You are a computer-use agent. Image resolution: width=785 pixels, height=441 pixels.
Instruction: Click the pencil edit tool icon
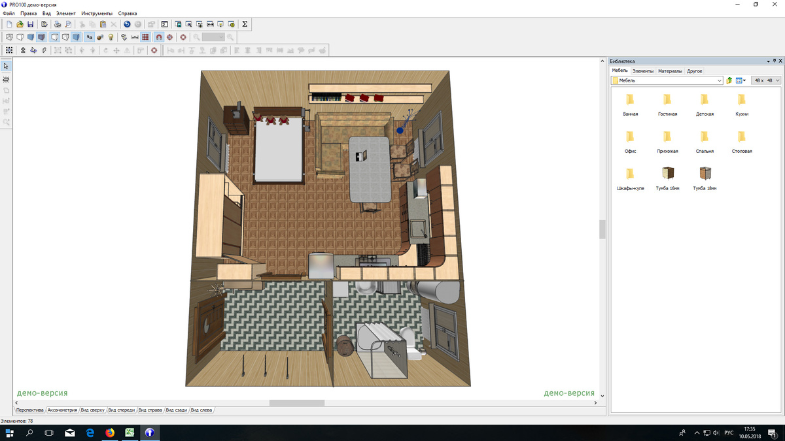click(x=44, y=50)
